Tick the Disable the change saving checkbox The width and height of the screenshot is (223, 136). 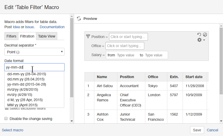pos(6,119)
